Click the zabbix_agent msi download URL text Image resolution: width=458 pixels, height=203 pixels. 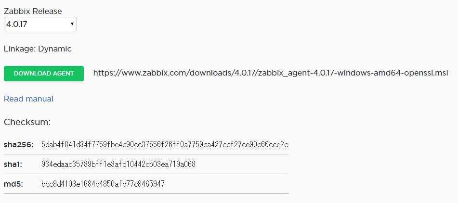pos(271,73)
